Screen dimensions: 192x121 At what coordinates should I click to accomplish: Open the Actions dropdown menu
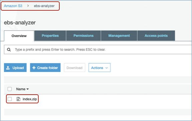(x=99, y=68)
